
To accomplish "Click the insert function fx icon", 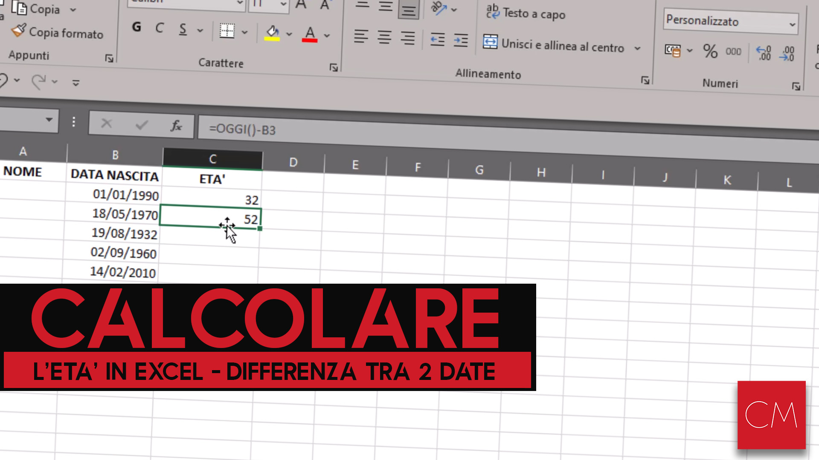I will point(176,125).
